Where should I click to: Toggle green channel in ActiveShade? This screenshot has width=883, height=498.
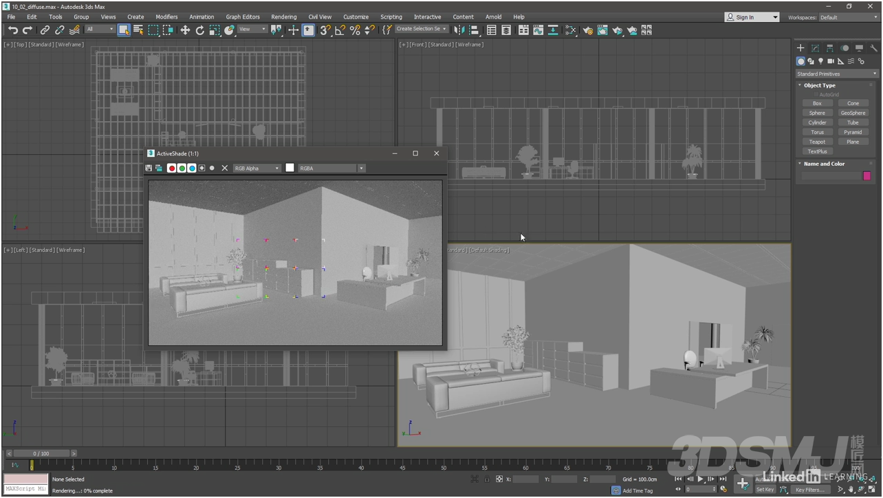[182, 168]
